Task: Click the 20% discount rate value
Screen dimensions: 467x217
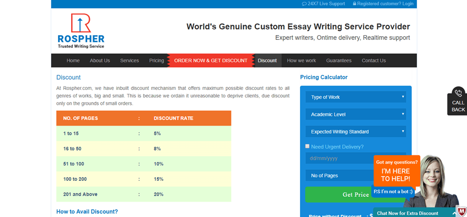Action: coord(159,194)
